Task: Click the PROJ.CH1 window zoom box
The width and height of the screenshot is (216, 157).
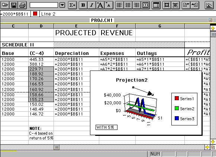Action: pos(210,20)
